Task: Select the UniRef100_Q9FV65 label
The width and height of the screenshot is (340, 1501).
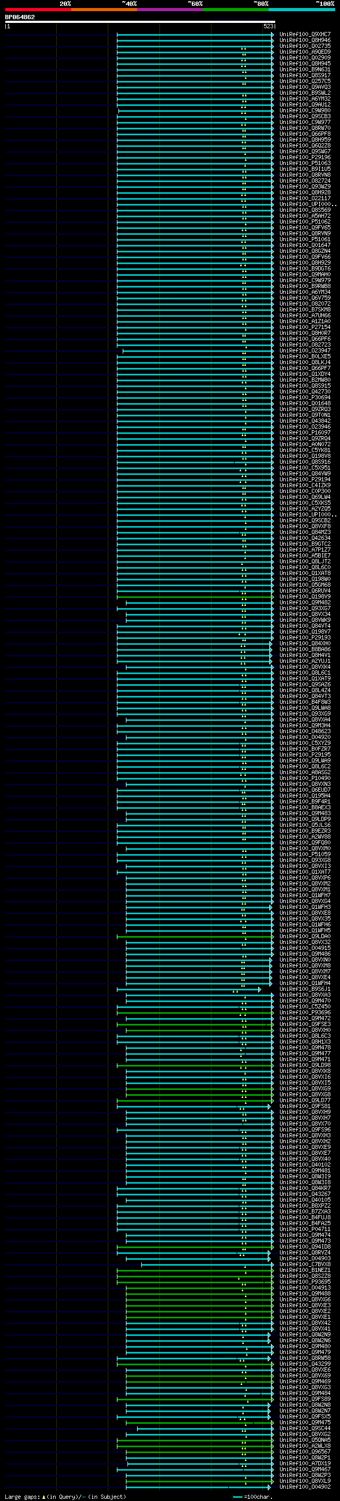Action: [304, 228]
